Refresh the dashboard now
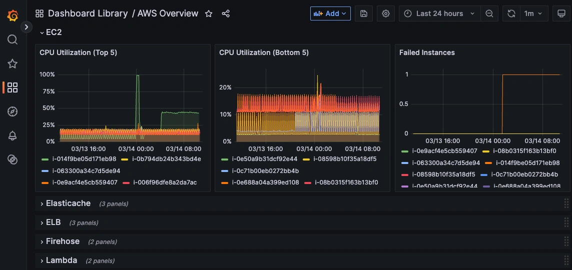 pyautogui.click(x=511, y=13)
